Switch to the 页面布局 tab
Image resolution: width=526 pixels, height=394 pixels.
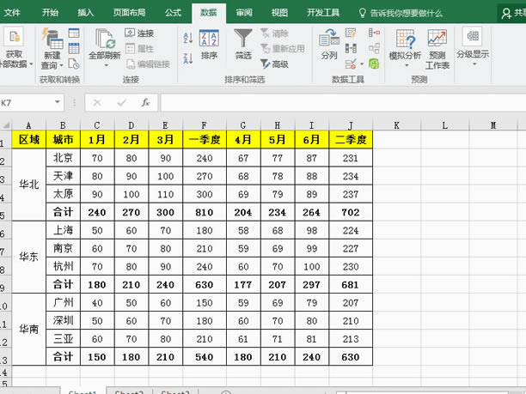[x=130, y=13]
